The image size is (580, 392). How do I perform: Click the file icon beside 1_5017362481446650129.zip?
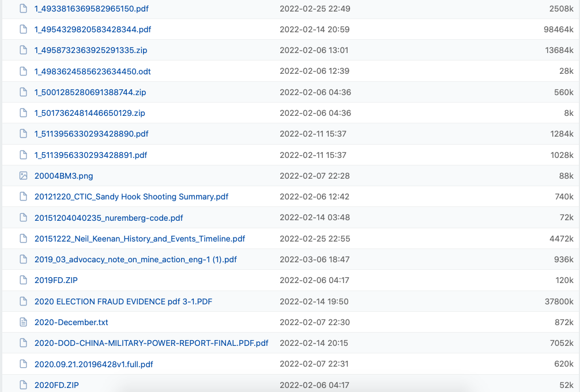(23, 113)
